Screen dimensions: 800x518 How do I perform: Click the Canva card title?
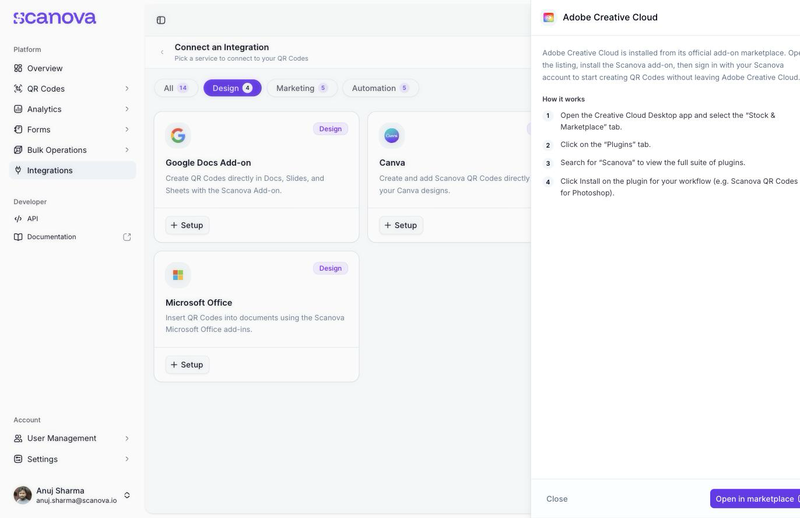tap(392, 163)
